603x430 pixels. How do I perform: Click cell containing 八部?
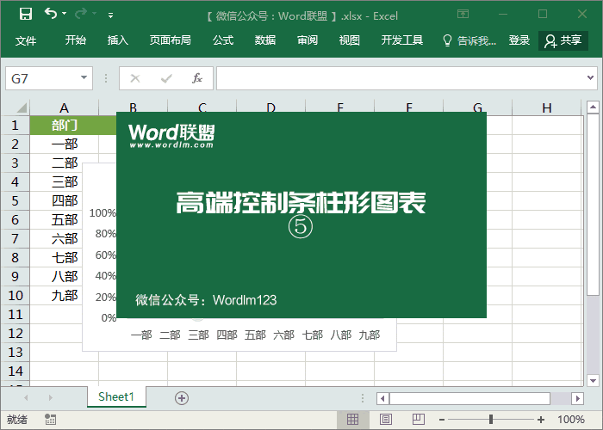65,276
